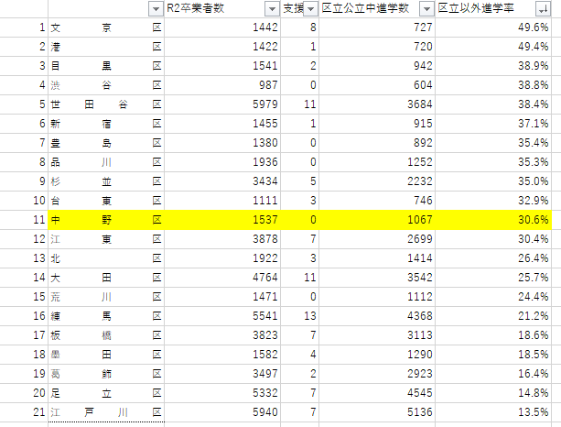
Task: Open the 区立公立中進学数 filter dropdown
Action: click(x=426, y=9)
